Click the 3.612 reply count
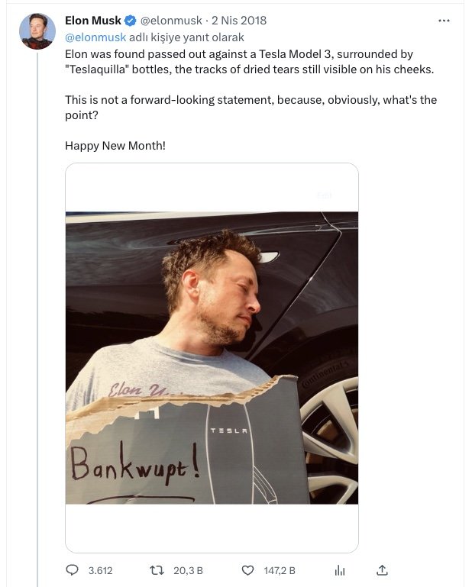Viewport: 472px width, 587px height. point(101,570)
